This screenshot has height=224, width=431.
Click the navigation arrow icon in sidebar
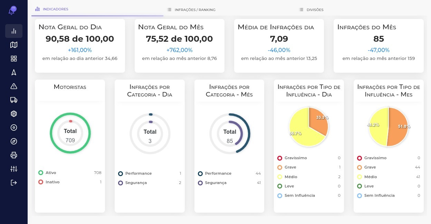(14, 72)
